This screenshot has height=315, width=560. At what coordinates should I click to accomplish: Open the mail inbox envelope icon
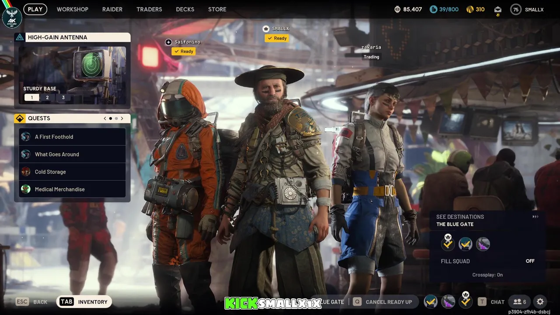click(x=498, y=10)
